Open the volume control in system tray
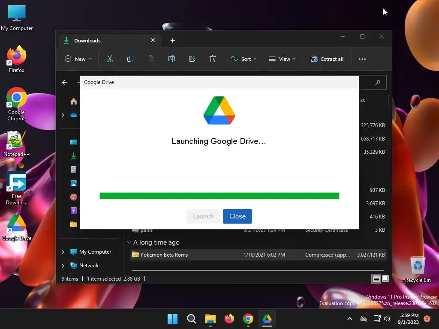439x329 pixels. coord(387,319)
